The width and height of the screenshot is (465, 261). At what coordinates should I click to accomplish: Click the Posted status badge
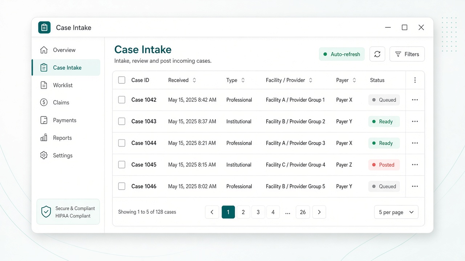[x=384, y=165]
